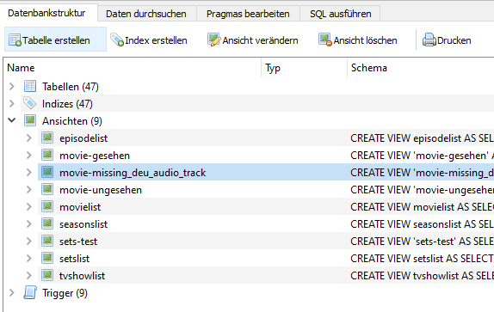The width and height of the screenshot is (494, 312).
Task: Click the CREATE VIEW 'movie-ungesehen schema text
Action: click(423, 190)
